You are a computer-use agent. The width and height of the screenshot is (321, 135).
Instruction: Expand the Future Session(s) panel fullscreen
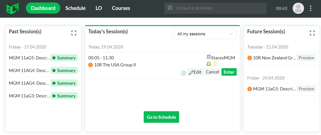tap(312, 33)
